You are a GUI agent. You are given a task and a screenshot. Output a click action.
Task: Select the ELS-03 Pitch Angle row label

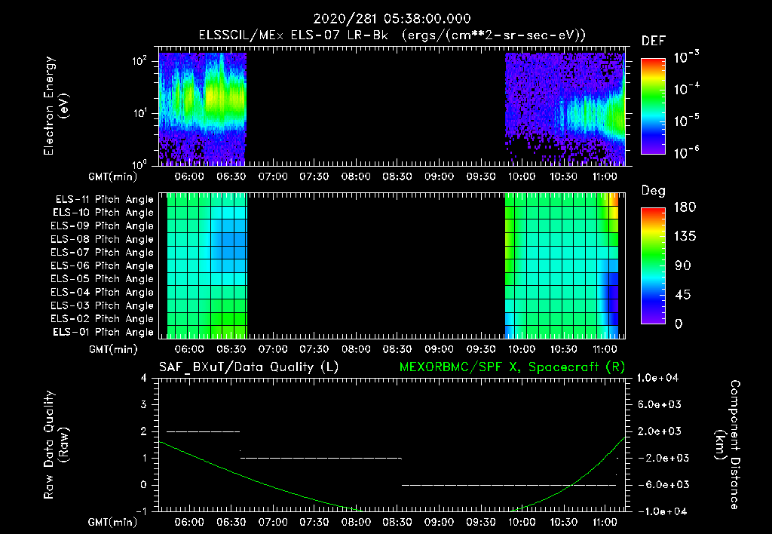click(x=102, y=305)
